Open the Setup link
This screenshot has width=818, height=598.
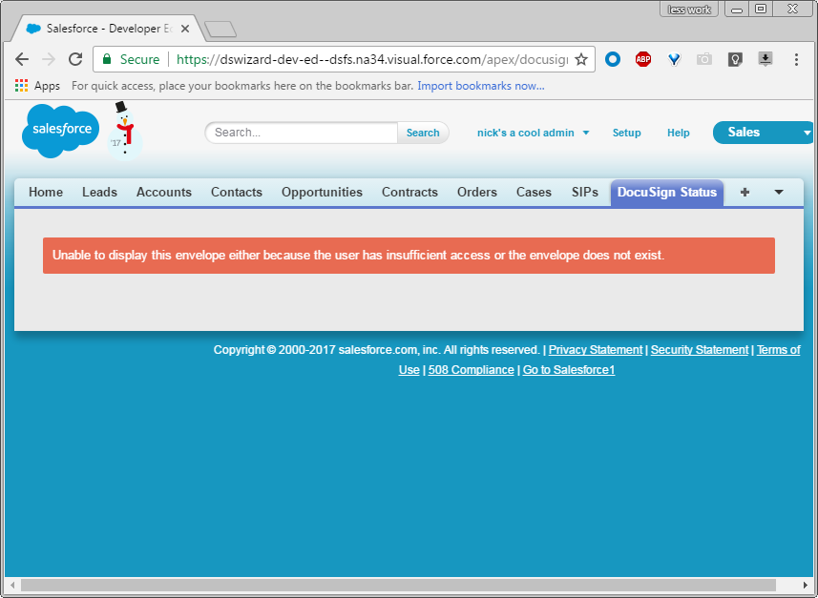tap(626, 133)
